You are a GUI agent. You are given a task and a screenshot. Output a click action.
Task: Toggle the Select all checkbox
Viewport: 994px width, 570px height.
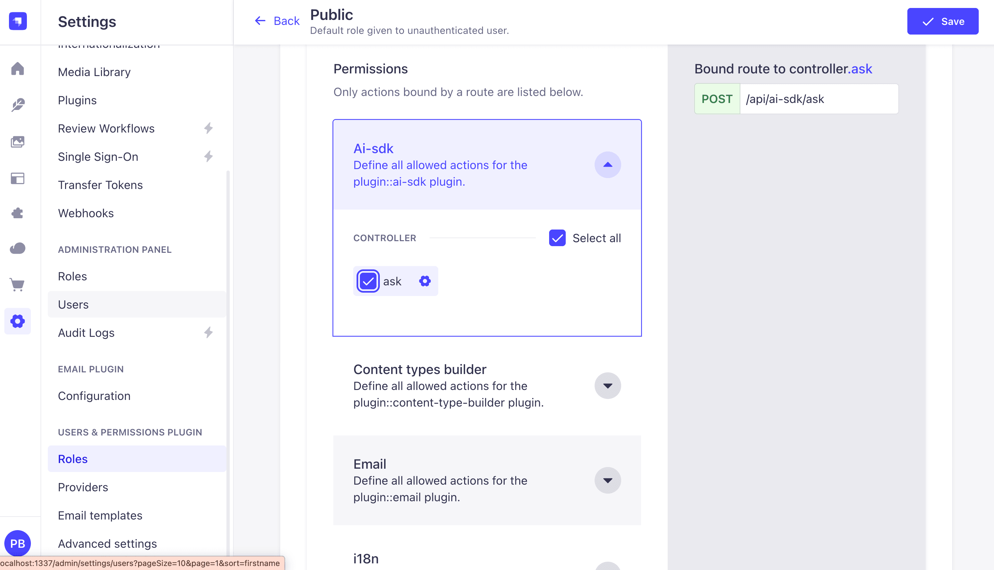click(x=557, y=238)
